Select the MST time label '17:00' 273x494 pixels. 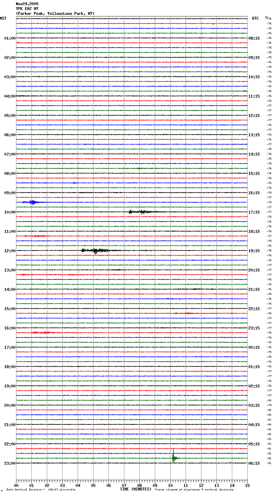10,347
